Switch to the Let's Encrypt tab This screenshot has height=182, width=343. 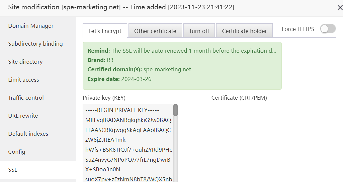click(105, 31)
